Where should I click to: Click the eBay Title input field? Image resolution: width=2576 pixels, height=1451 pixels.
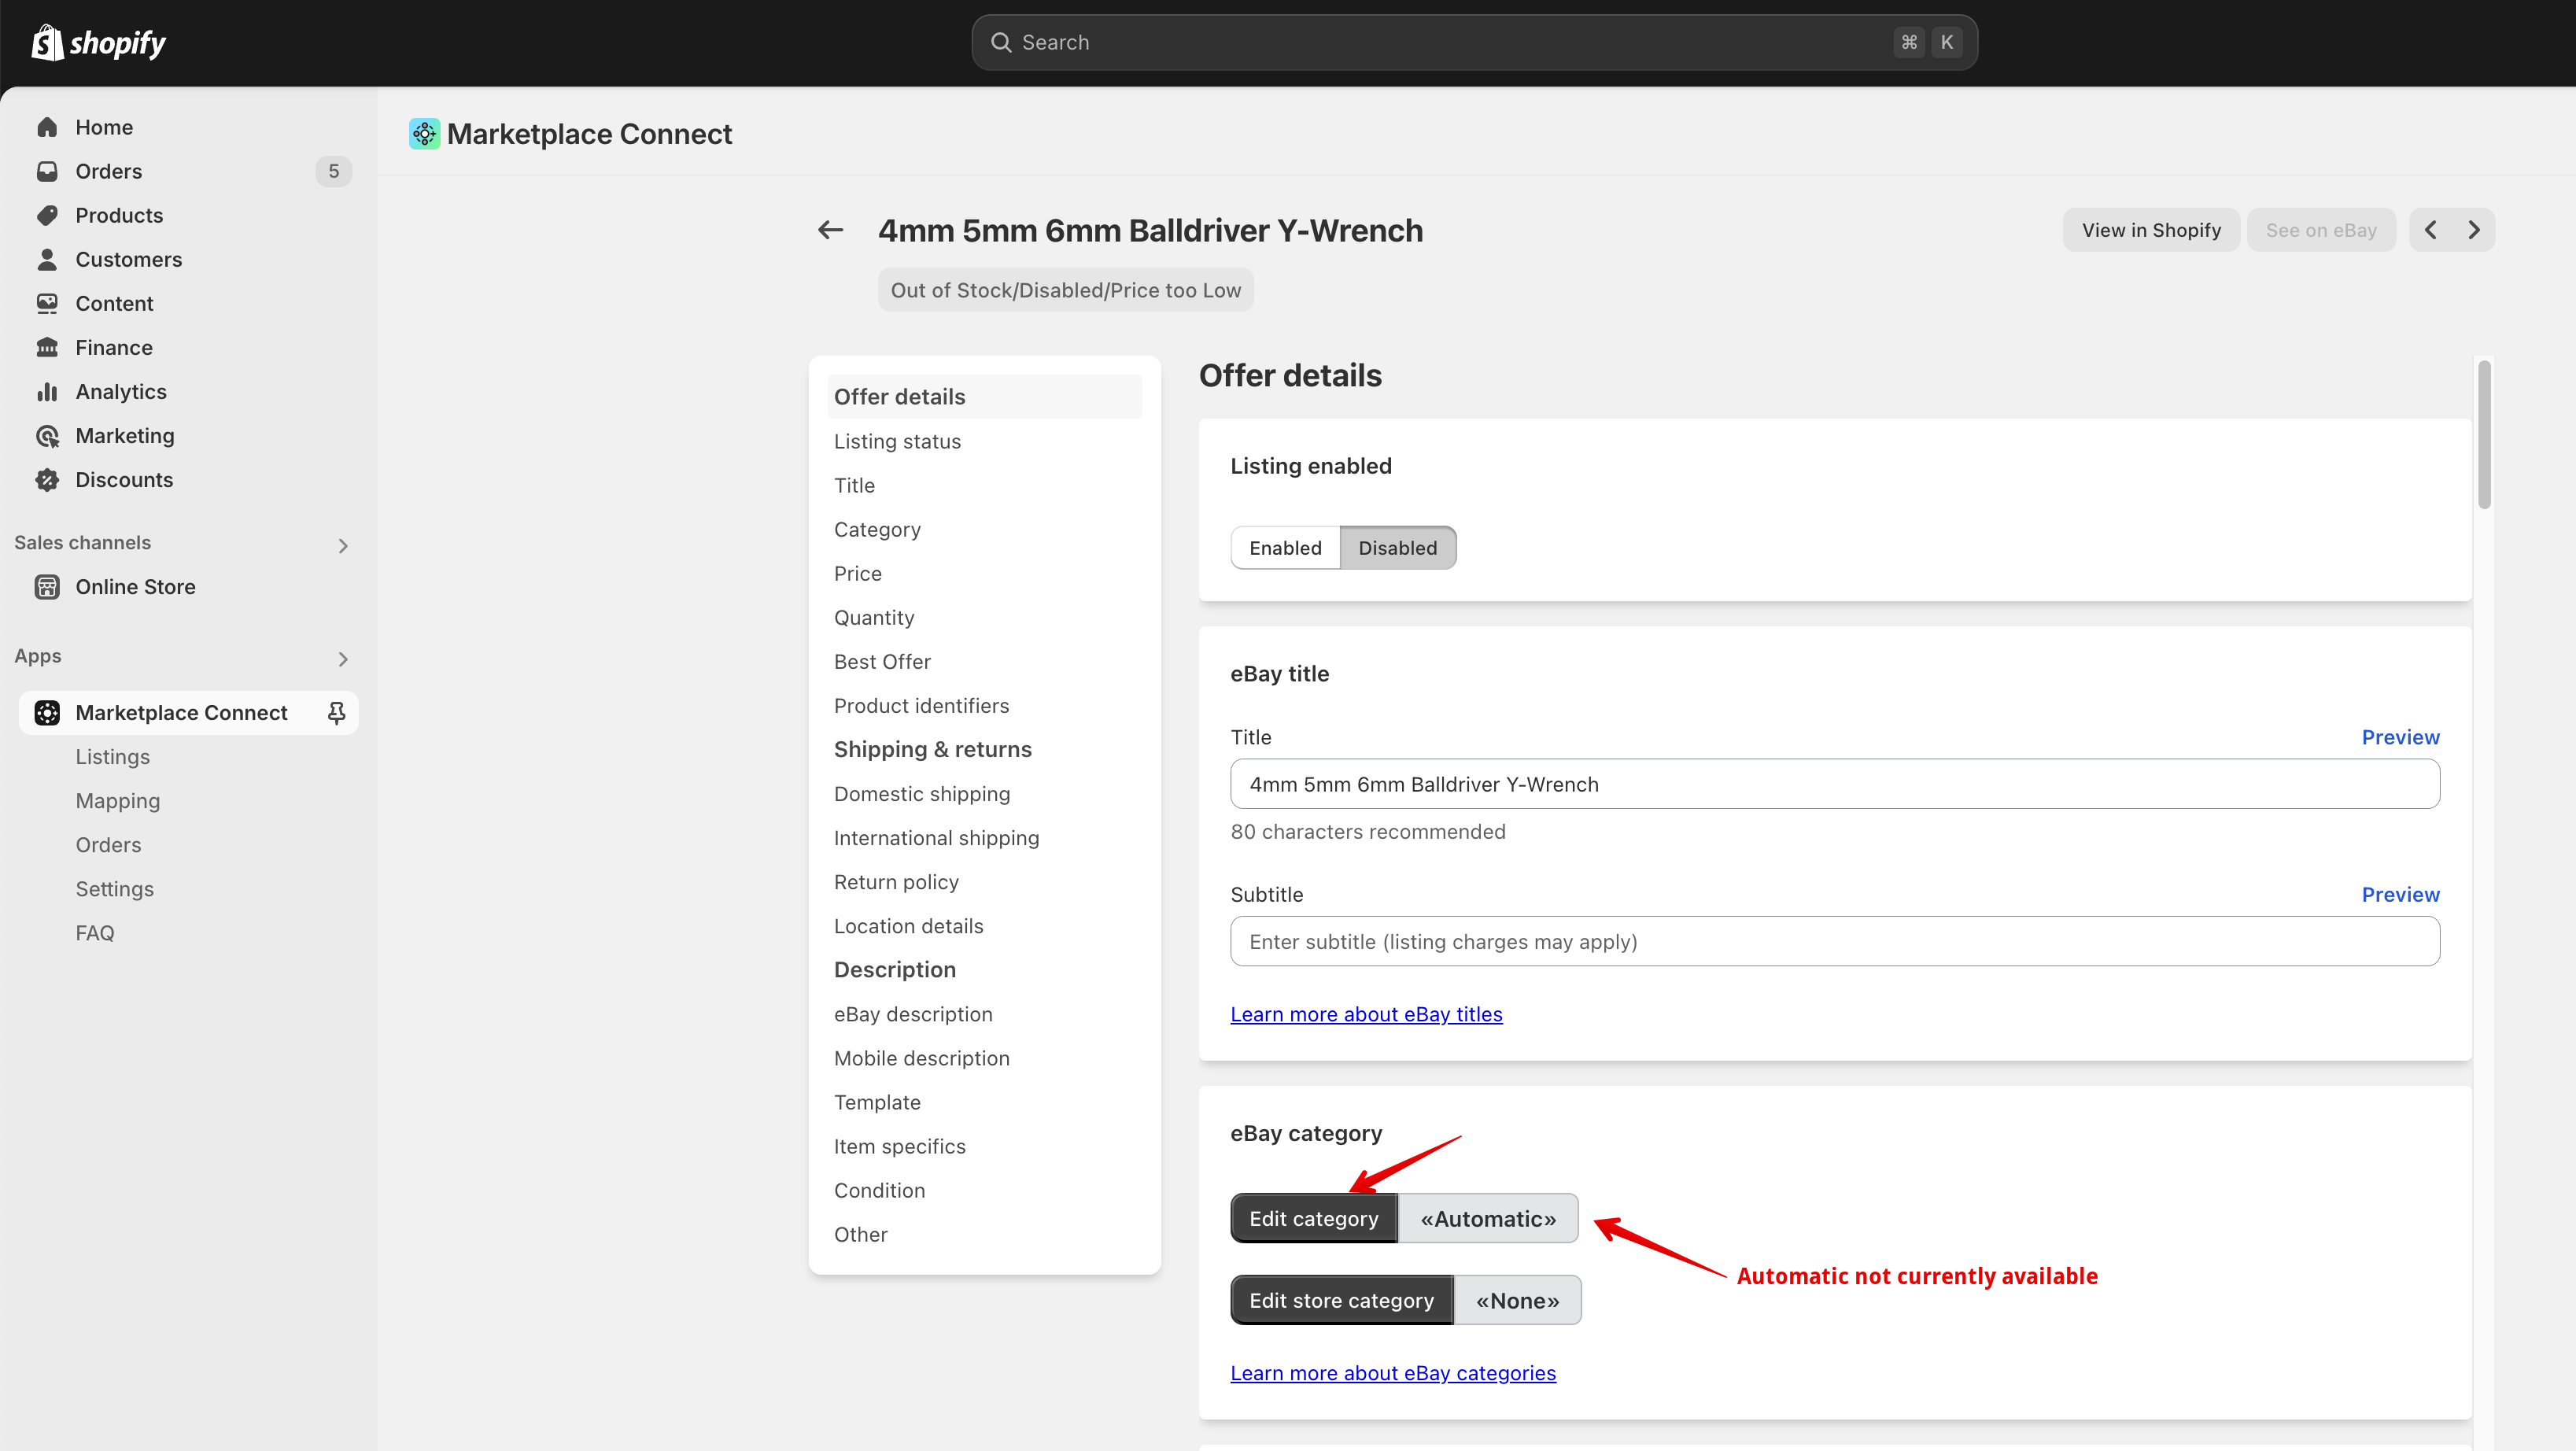tap(1835, 784)
